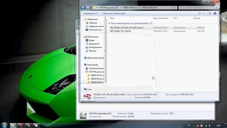The image size is (227, 128).
Task: Open Библиотеки in the sidebar
Action: point(93,37)
